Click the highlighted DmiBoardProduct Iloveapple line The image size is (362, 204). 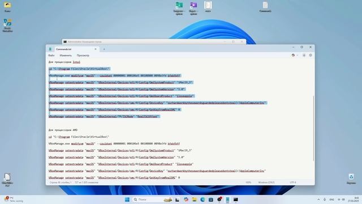(x=122, y=96)
